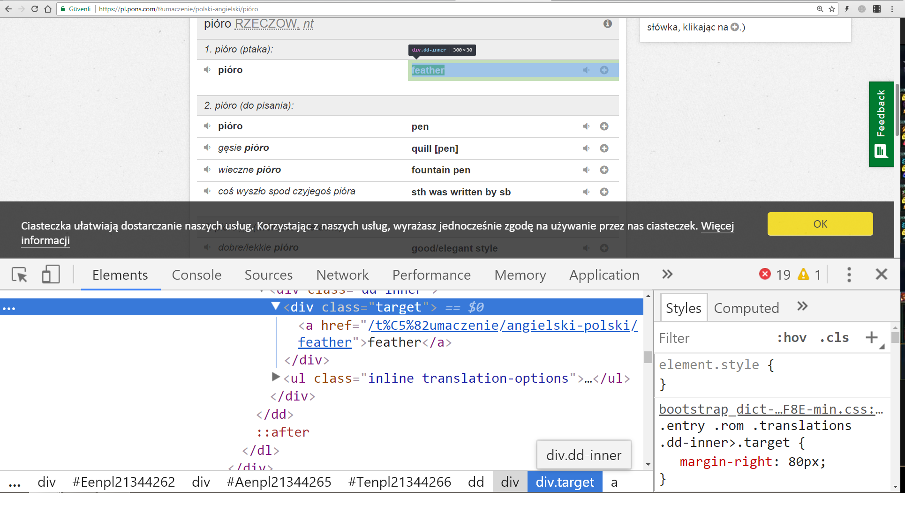Select the Styles tab
The image size is (905, 505).
click(x=684, y=308)
